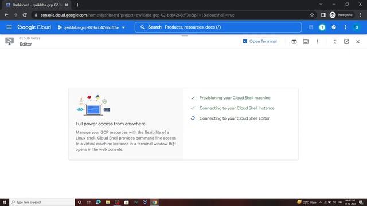Click the search magnifier icon

(142, 27)
